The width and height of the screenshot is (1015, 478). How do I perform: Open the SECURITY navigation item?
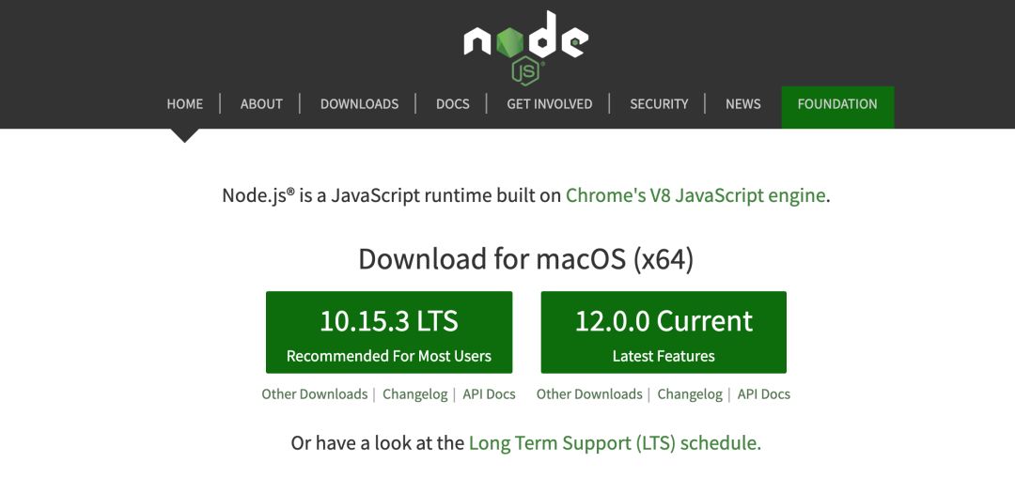[x=659, y=104]
